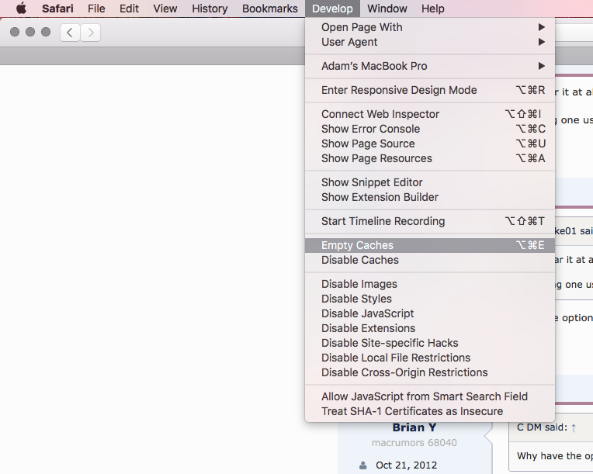
Task: Open the Help menu
Action: [433, 9]
